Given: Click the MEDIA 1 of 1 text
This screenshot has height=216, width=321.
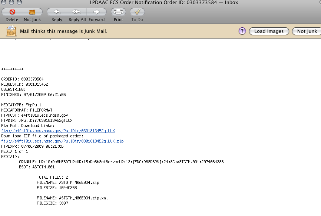Looking at the screenshot, I should point(14,151).
